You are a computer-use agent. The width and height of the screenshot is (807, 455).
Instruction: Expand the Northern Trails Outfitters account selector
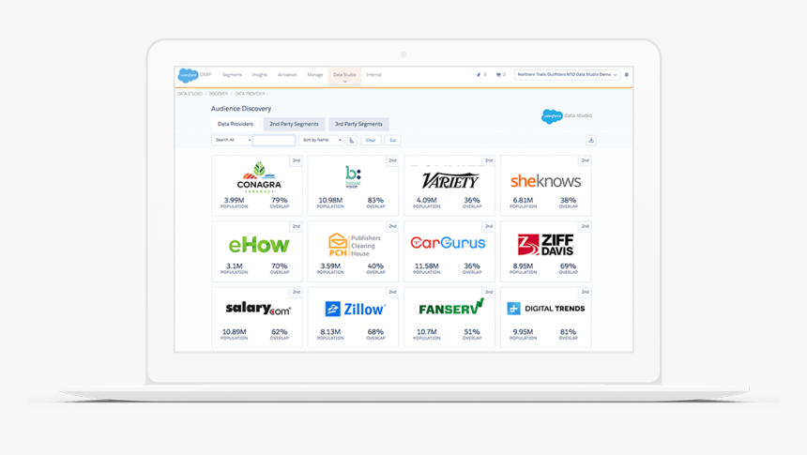pos(568,74)
